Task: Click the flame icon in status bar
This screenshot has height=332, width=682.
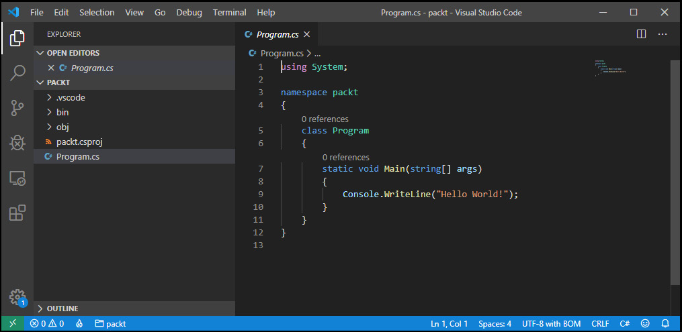Action: [x=79, y=324]
